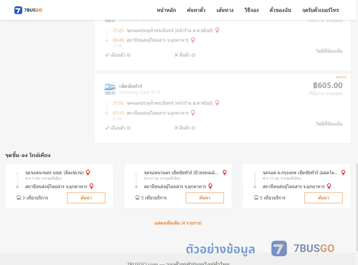Click ค้นหา button in ม.กรุงเทพ card
358x265 pixels.
323,198
